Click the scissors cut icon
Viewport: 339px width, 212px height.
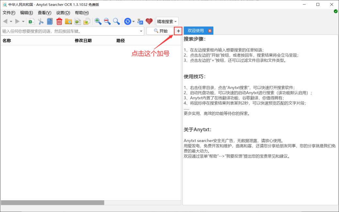pos(41,21)
